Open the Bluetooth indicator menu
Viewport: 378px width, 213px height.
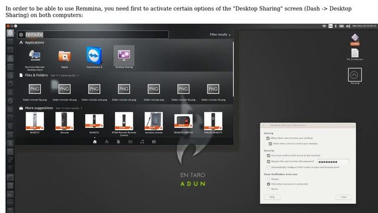coord(335,26)
